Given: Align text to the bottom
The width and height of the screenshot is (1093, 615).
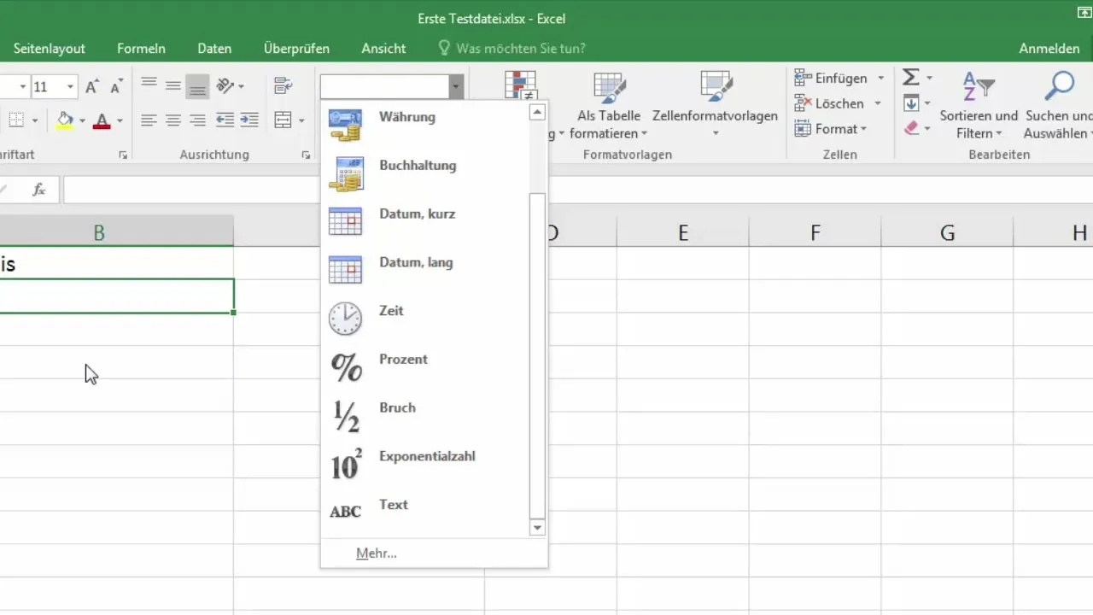Looking at the screenshot, I should 198,85.
